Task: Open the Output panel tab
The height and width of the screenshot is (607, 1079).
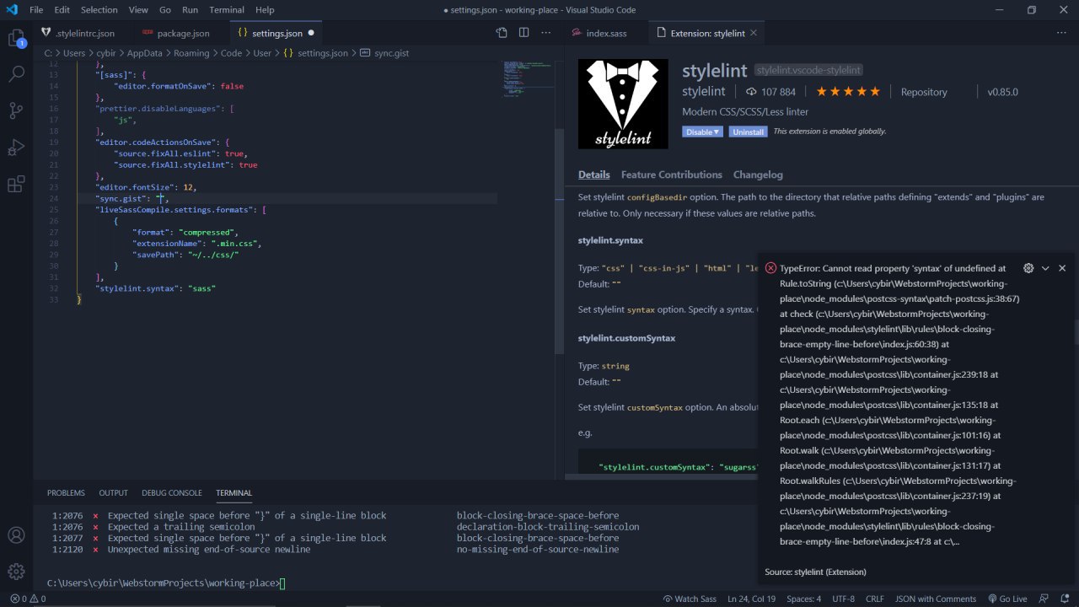Action: pos(114,492)
